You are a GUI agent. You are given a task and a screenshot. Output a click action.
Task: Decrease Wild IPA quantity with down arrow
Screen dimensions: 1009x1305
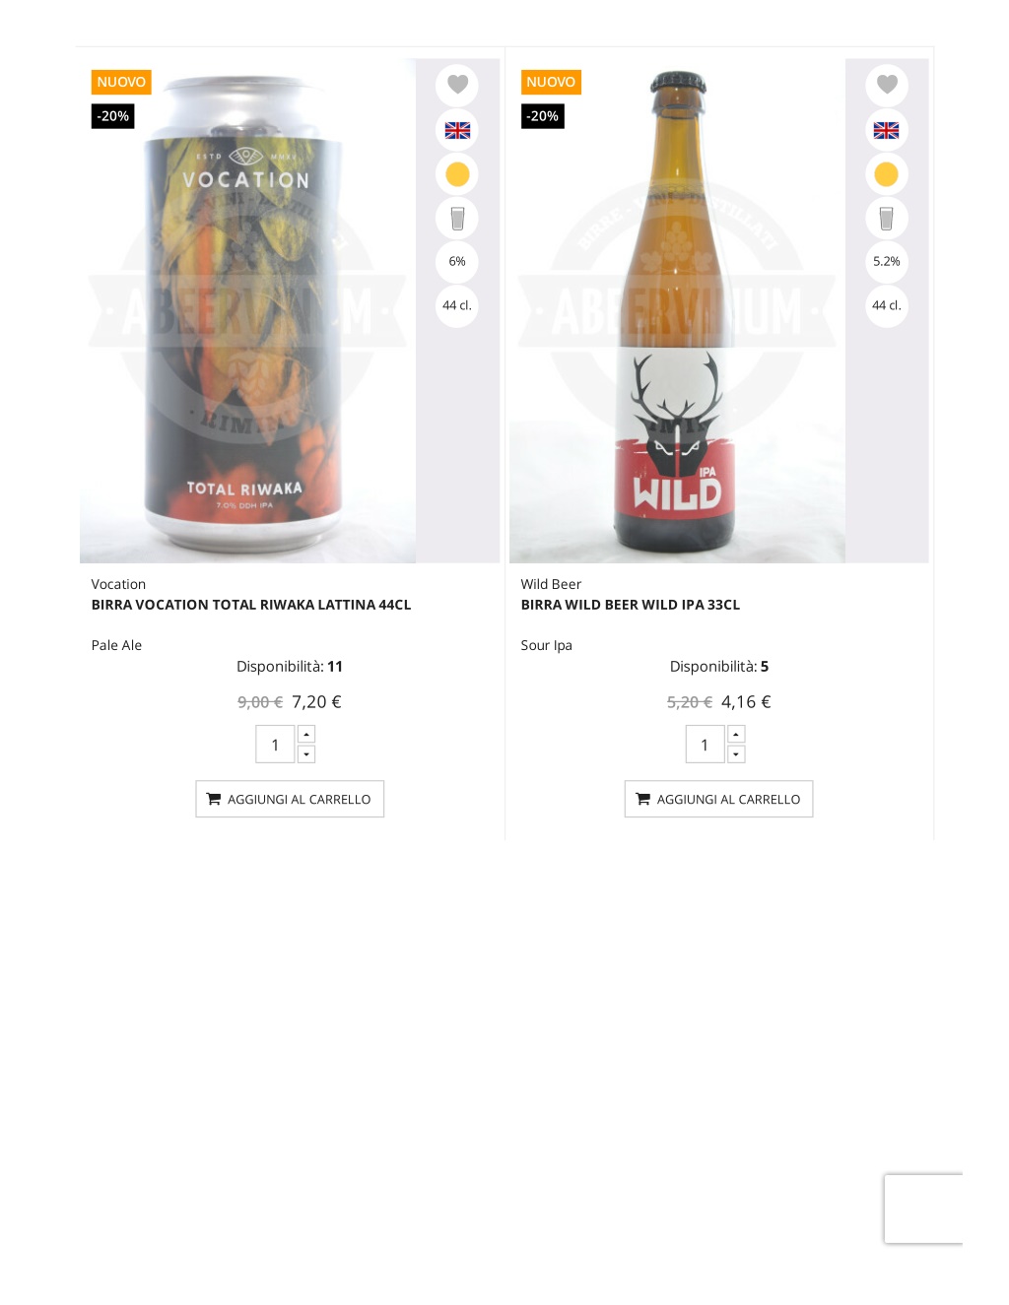point(736,754)
